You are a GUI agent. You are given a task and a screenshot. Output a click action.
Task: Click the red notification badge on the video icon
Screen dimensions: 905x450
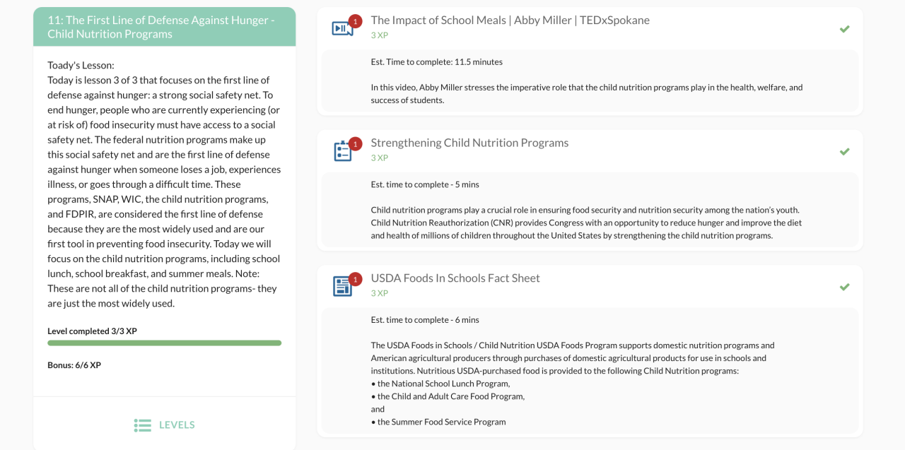pyautogui.click(x=355, y=21)
